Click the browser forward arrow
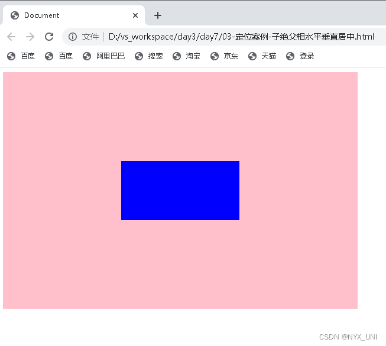 click(30, 37)
